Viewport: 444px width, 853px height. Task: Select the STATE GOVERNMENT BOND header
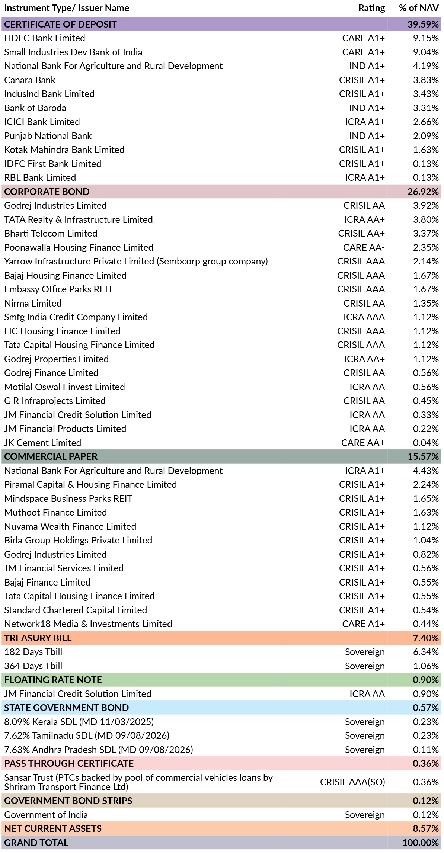point(221,708)
